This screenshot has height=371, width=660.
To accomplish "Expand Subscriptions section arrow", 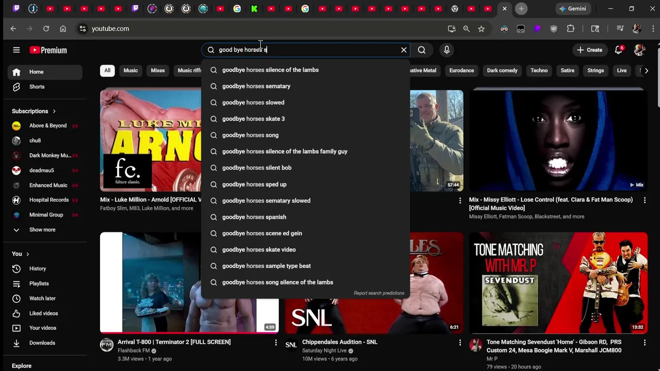I will pos(54,111).
